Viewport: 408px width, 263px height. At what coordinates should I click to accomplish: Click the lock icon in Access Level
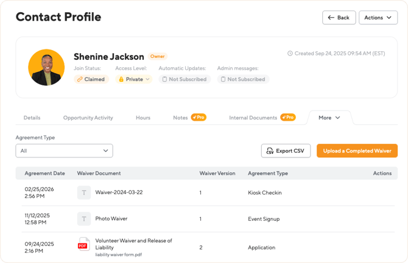coord(121,79)
